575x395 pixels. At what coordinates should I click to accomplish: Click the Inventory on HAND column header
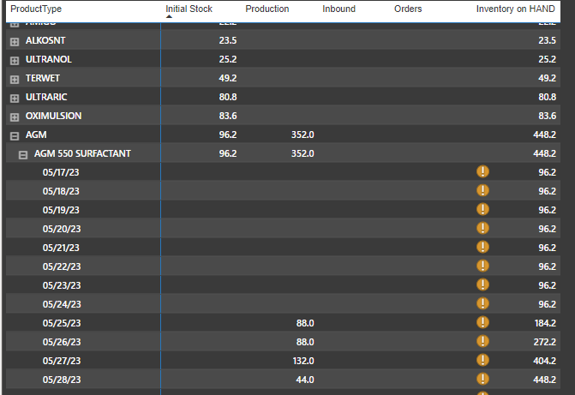515,9
